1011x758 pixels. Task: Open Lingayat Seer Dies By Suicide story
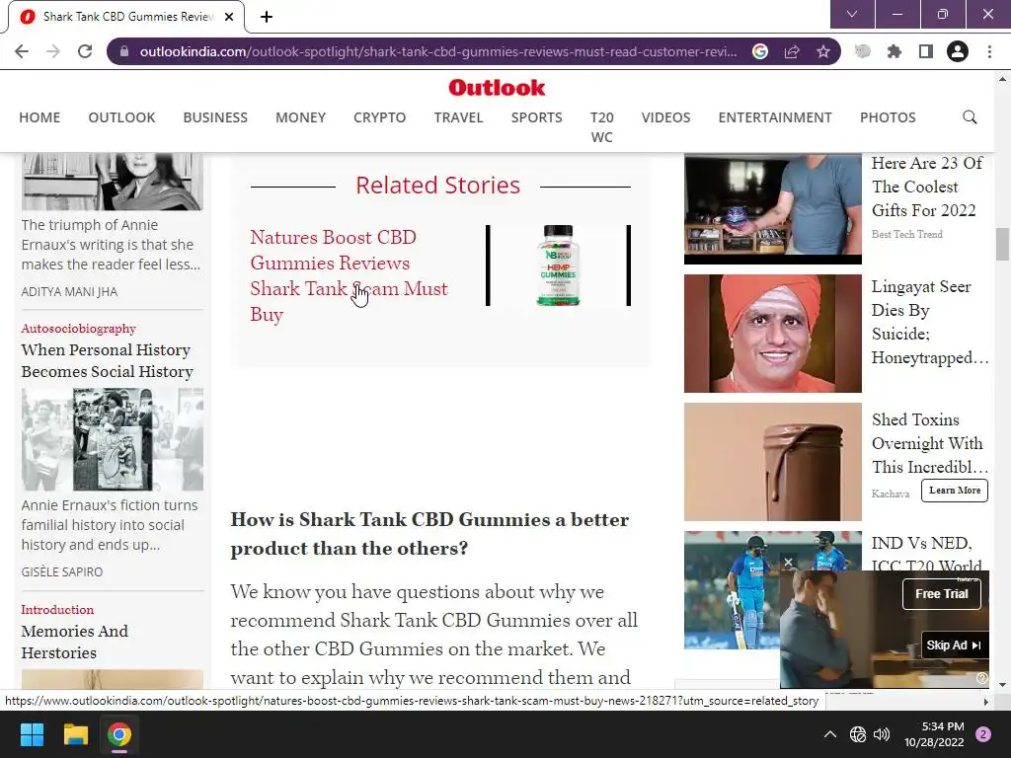point(930,323)
